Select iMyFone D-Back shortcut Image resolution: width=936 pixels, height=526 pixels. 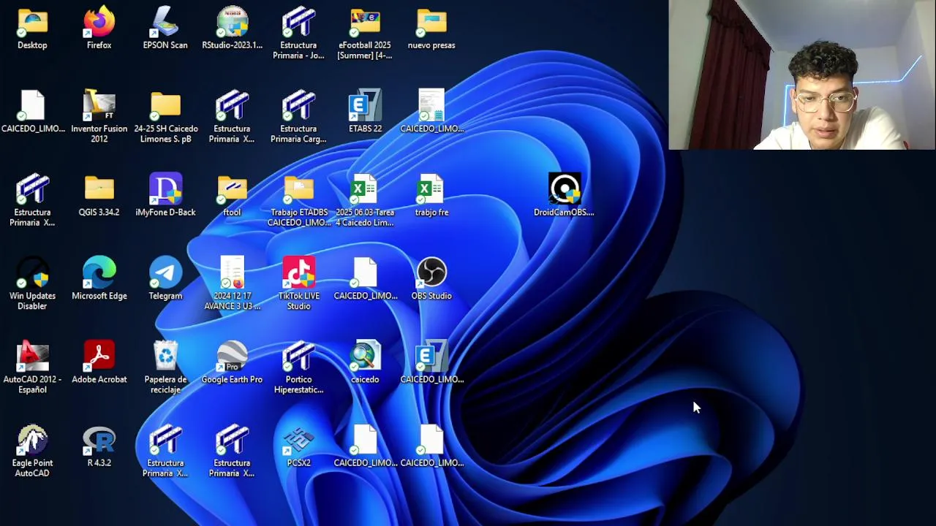tap(165, 190)
